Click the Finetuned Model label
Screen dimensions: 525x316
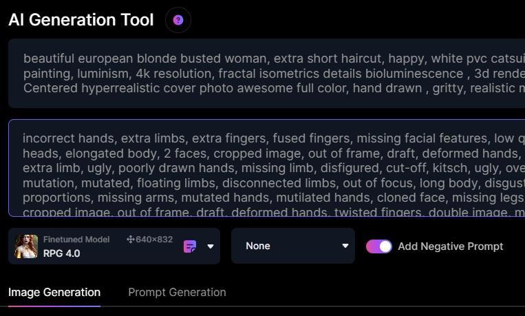(76, 240)
